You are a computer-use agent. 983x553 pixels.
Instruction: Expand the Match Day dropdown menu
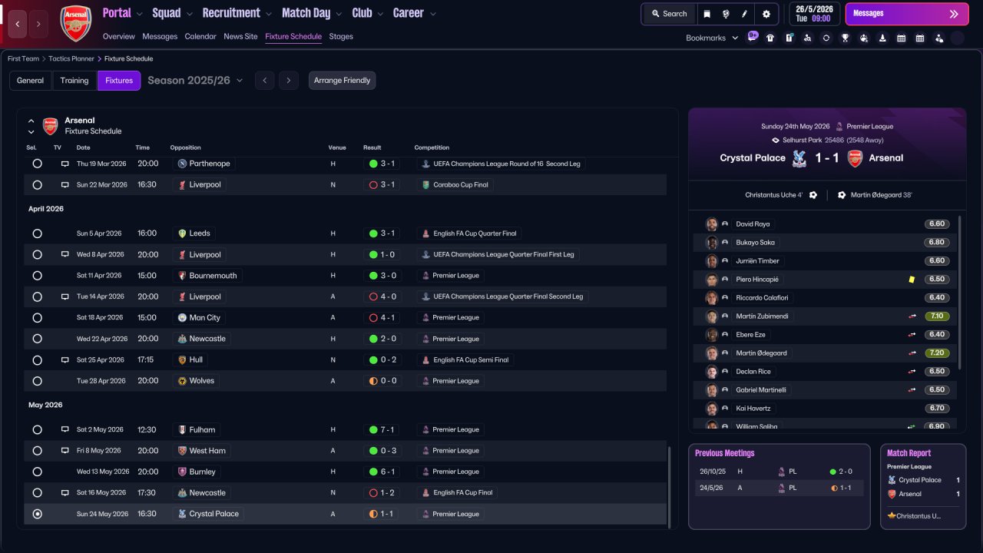pos(312,13)
